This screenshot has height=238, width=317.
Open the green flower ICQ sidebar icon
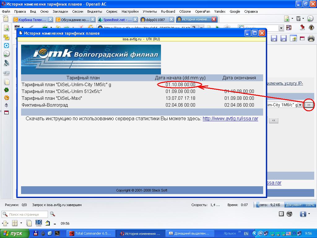coord(7,90)
